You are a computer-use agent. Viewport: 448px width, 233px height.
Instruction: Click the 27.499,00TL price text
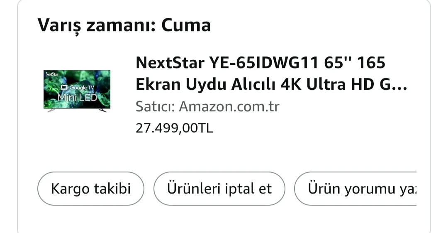(x=174, y=128)
